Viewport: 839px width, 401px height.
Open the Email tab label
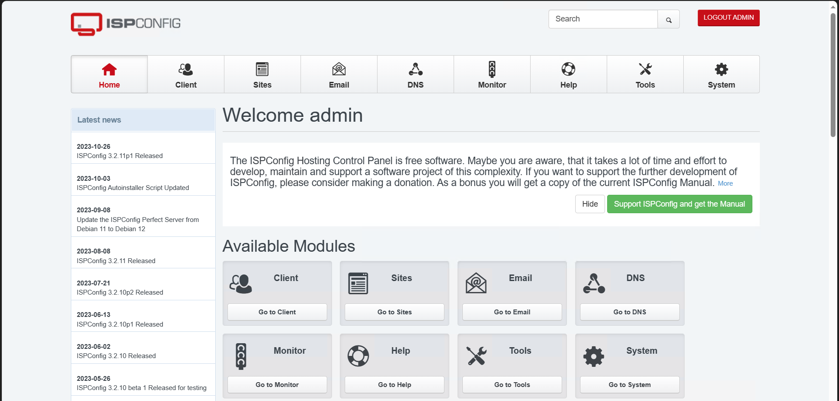point(339,85)
